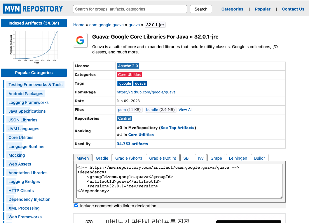
Task: Open com.google.guava breadcrumb link
Action: (107, 25)
